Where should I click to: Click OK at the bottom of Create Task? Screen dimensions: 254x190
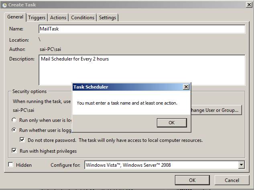pyautogui.click(x=192, y=180)
